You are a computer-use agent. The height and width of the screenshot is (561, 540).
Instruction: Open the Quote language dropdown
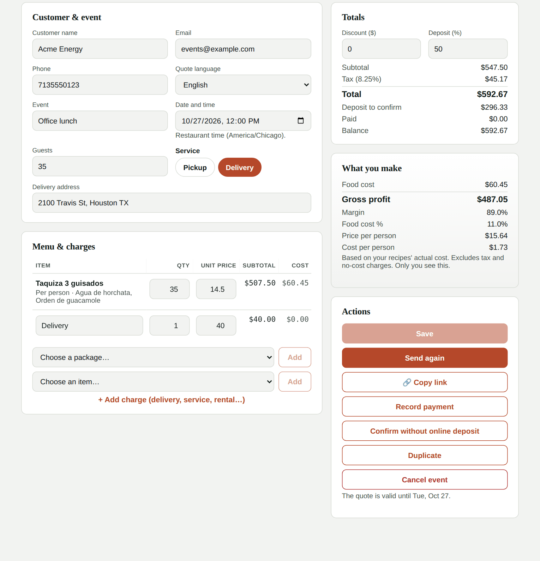click(243, 85)
